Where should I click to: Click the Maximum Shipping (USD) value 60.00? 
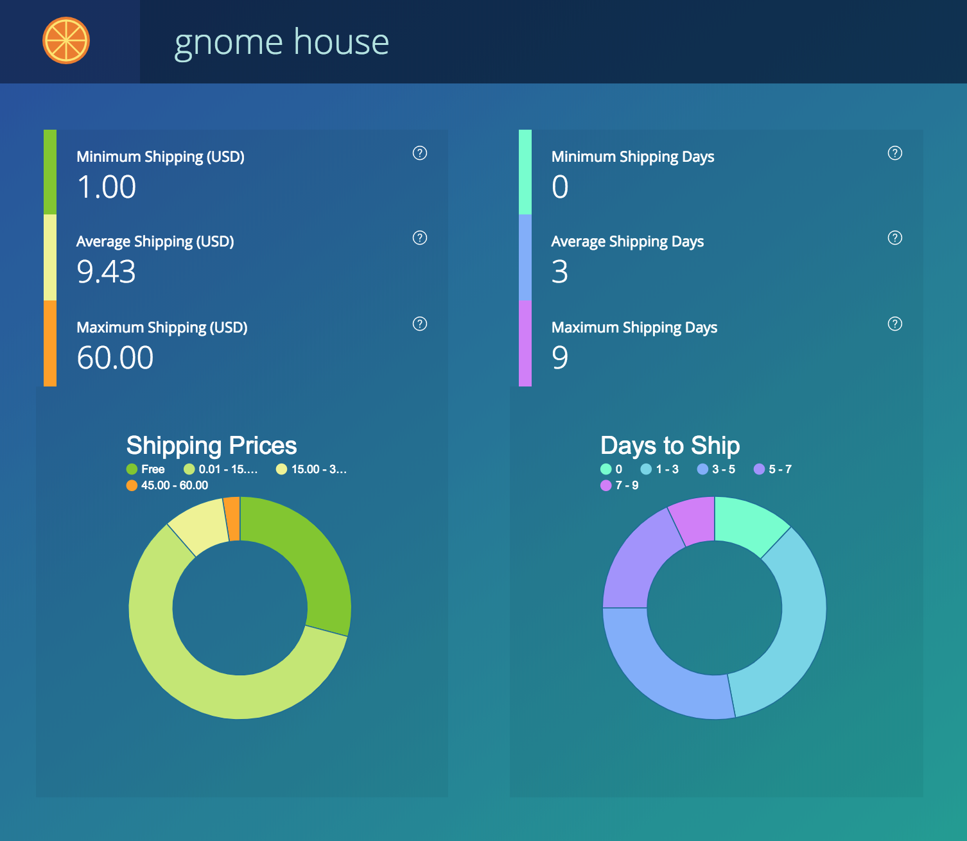point(115,358)
